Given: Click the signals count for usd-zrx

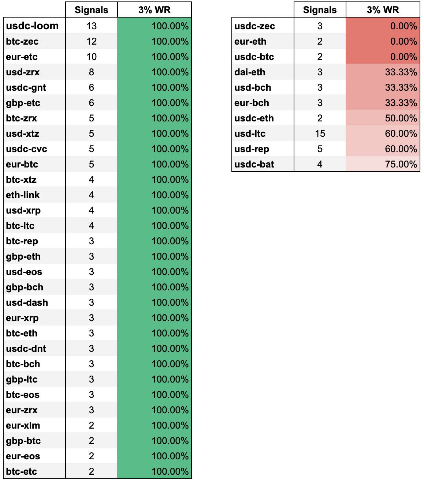Looking at the screenshot, I should pyautogui.click(x=91, y=72).
